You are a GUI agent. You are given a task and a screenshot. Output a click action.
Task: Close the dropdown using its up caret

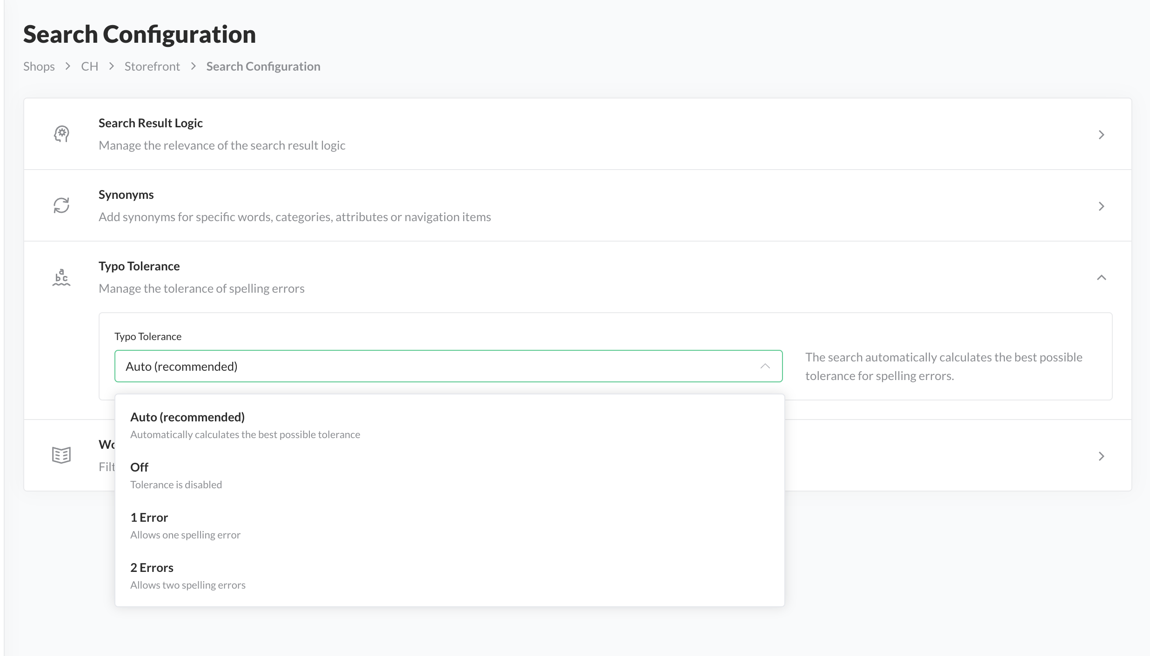pyautogui.click(x=765, y=367)
